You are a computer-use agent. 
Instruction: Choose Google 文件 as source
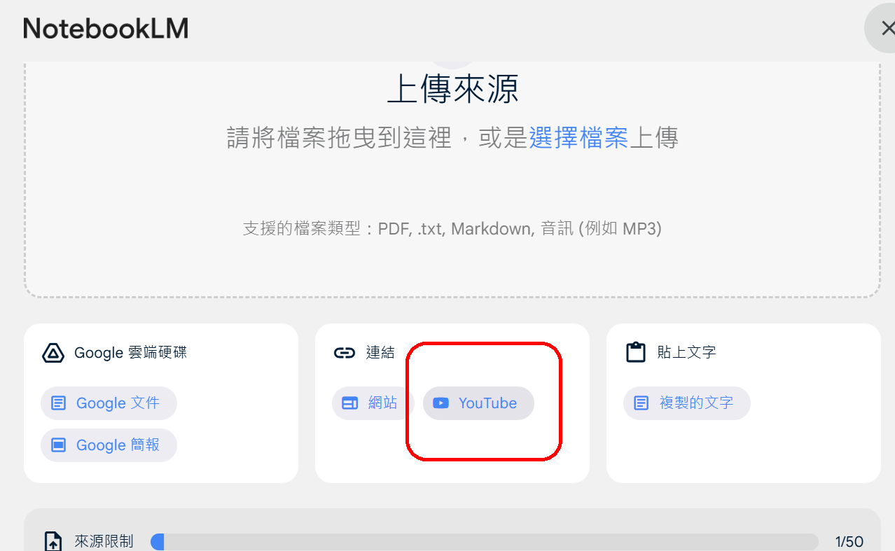pos(109,403)
